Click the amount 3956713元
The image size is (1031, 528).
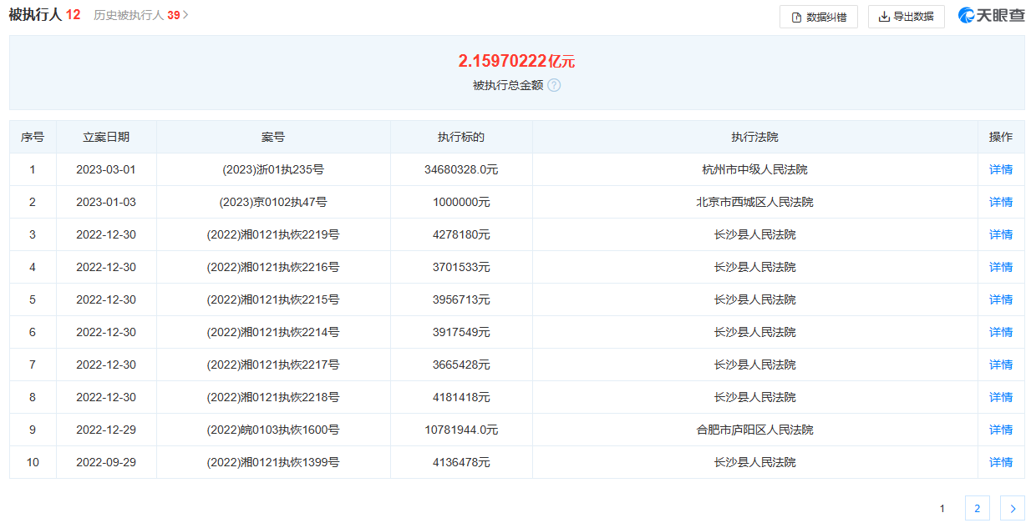pos(461,299)
